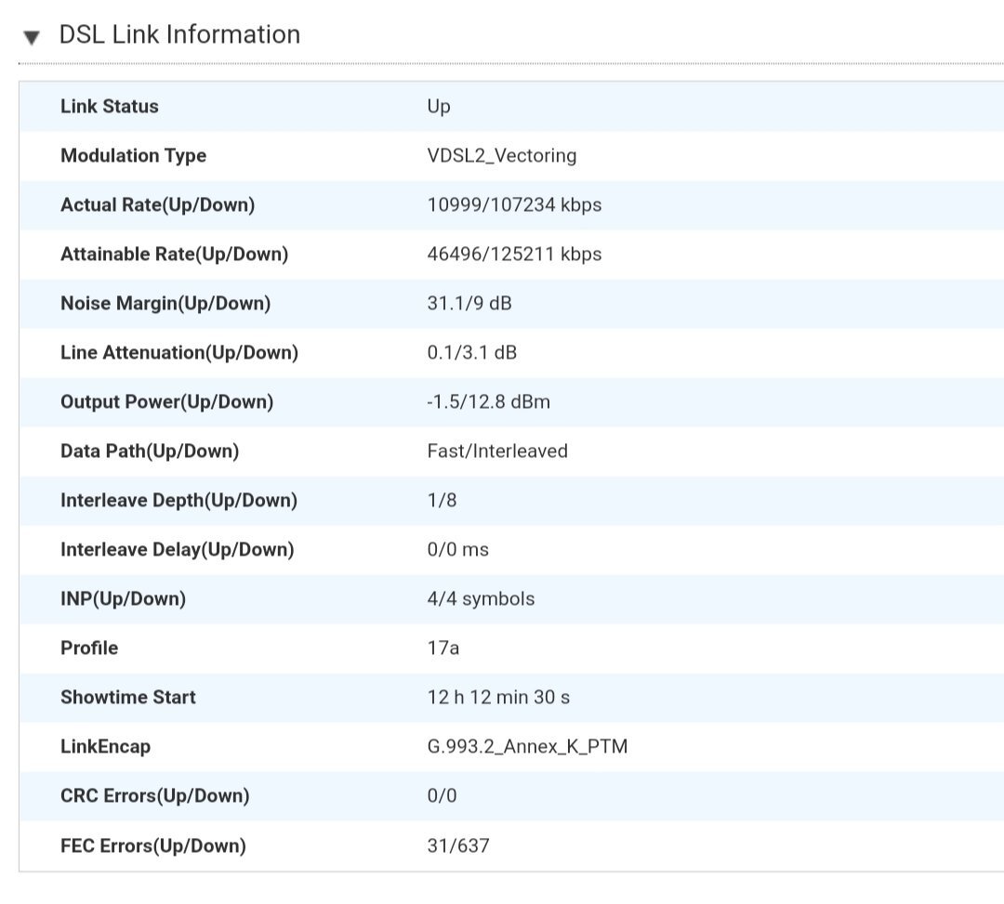Select the Interleave Delay(Up/Down) label
1004x904 pixels.
(x=177, y=550)
